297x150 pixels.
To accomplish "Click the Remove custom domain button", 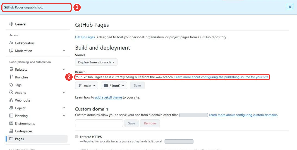I will (150, 123).
